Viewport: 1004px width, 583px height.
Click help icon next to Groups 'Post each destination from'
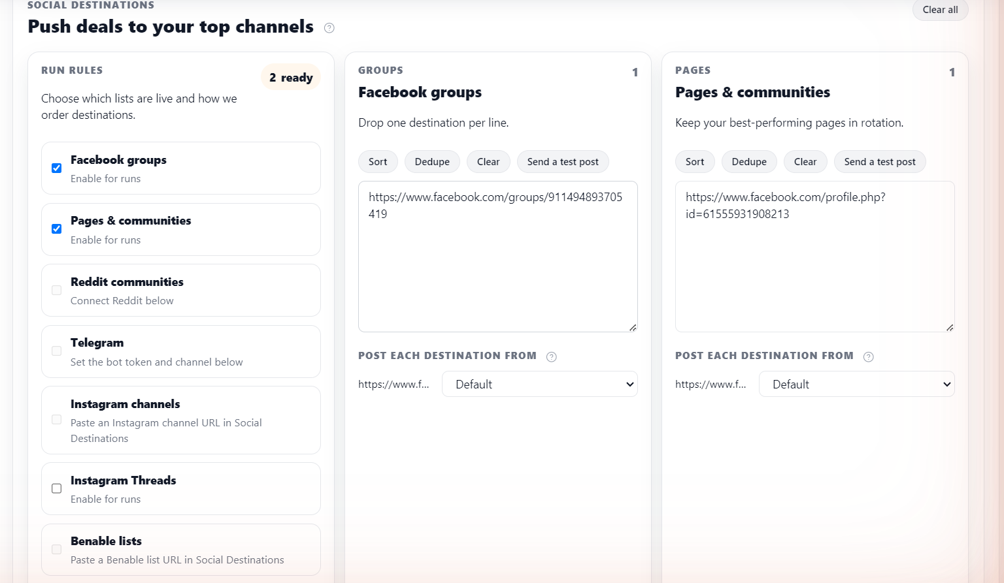pos(552,356)
